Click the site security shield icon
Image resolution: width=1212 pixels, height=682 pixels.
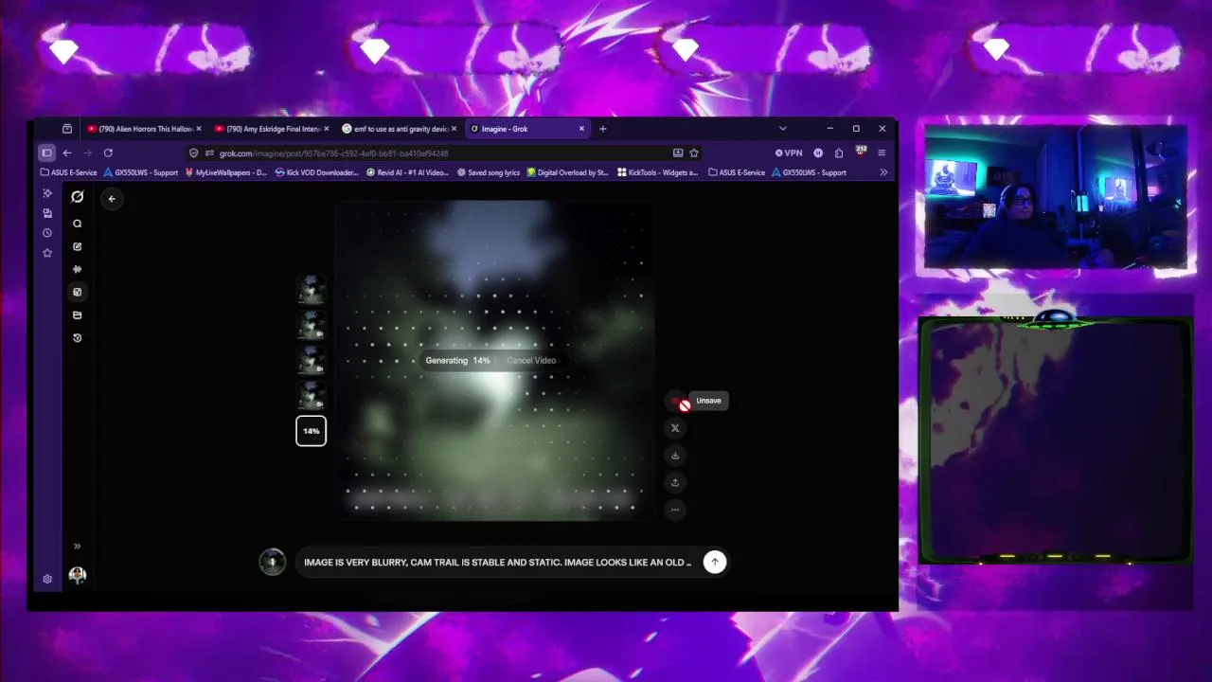[194, 153]
